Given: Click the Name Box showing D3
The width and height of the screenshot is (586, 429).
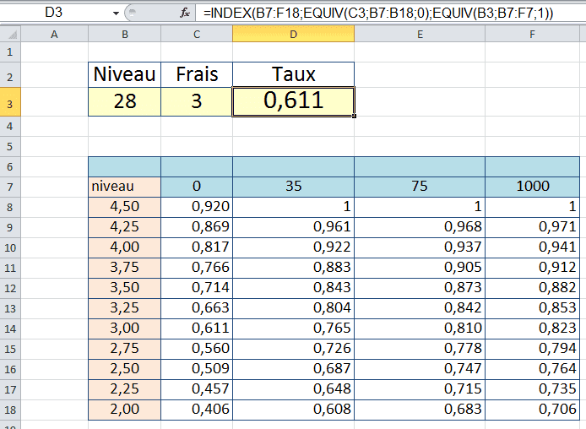Looking at the screenshot, I should (x=55, y=14).
